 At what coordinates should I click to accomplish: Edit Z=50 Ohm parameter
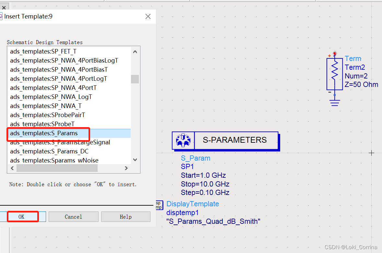(361, 85)
